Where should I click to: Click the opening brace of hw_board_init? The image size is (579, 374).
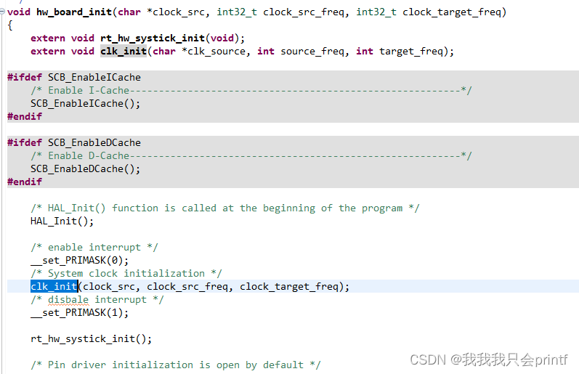10,25
